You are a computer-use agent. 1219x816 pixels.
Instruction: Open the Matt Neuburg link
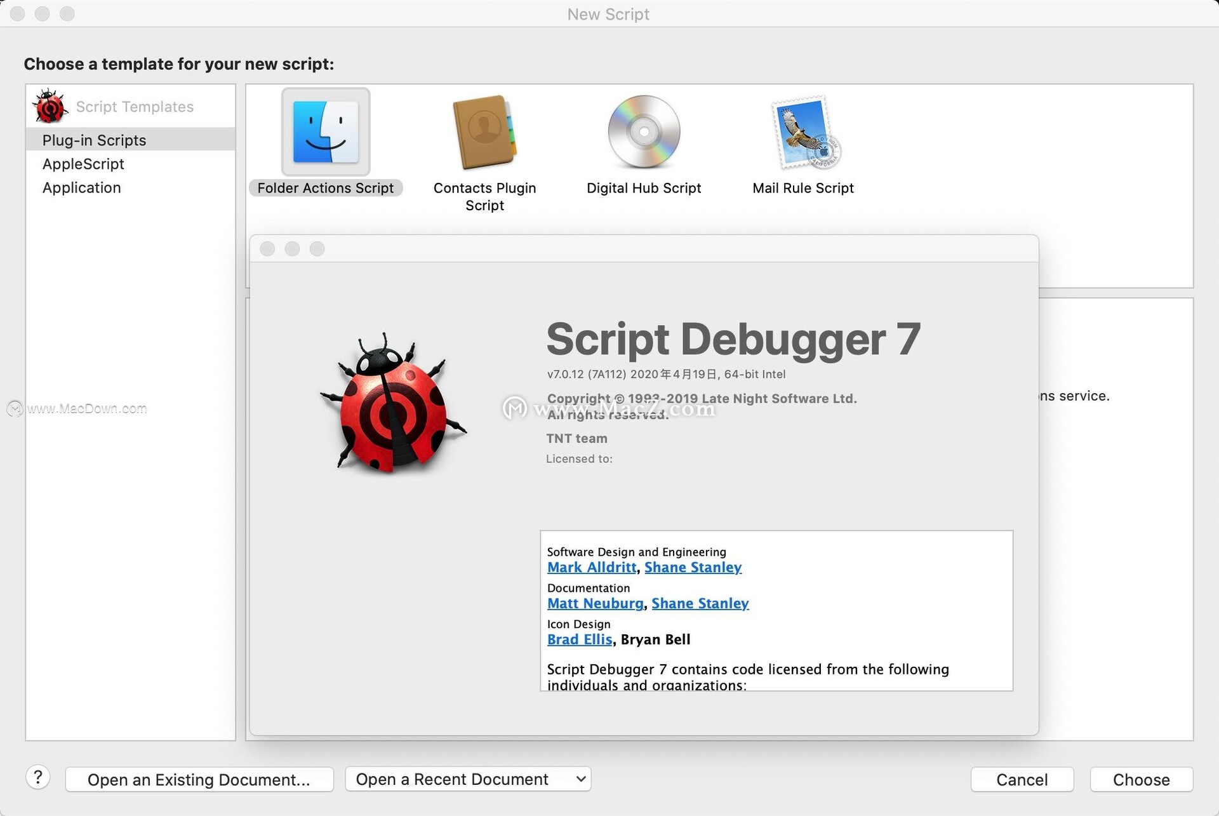(x=595, y=604)
